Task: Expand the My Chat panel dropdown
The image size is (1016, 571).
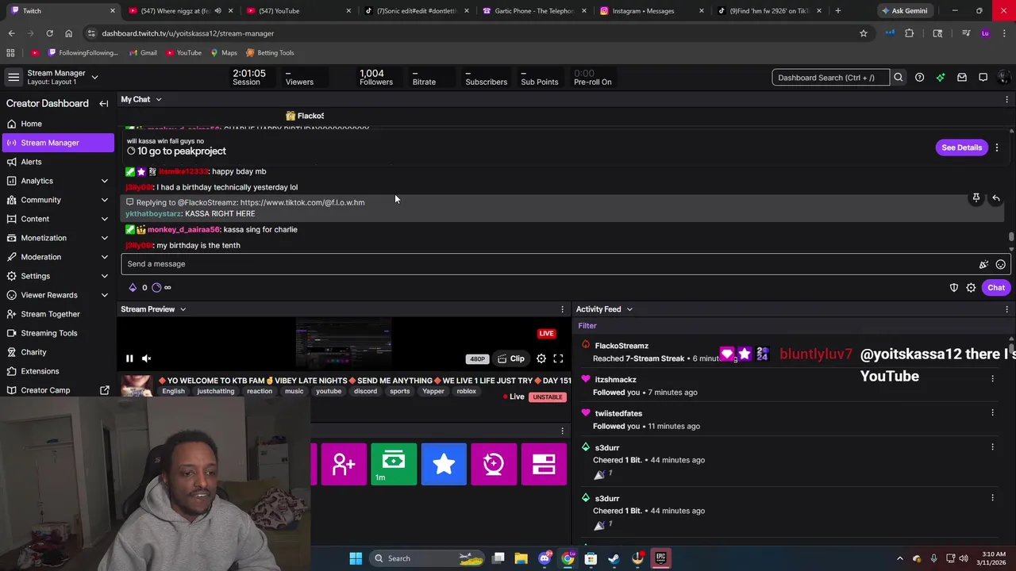Action: tap(158, 99)
